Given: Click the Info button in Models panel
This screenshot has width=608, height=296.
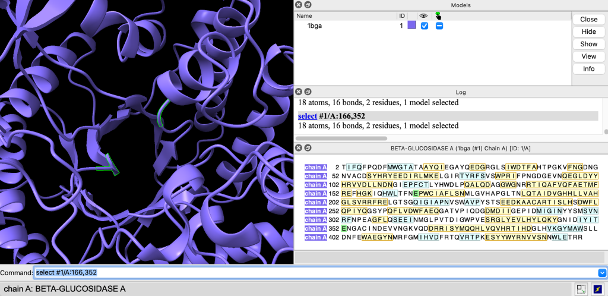Looking at the screenshot, I should pos(588,69).
